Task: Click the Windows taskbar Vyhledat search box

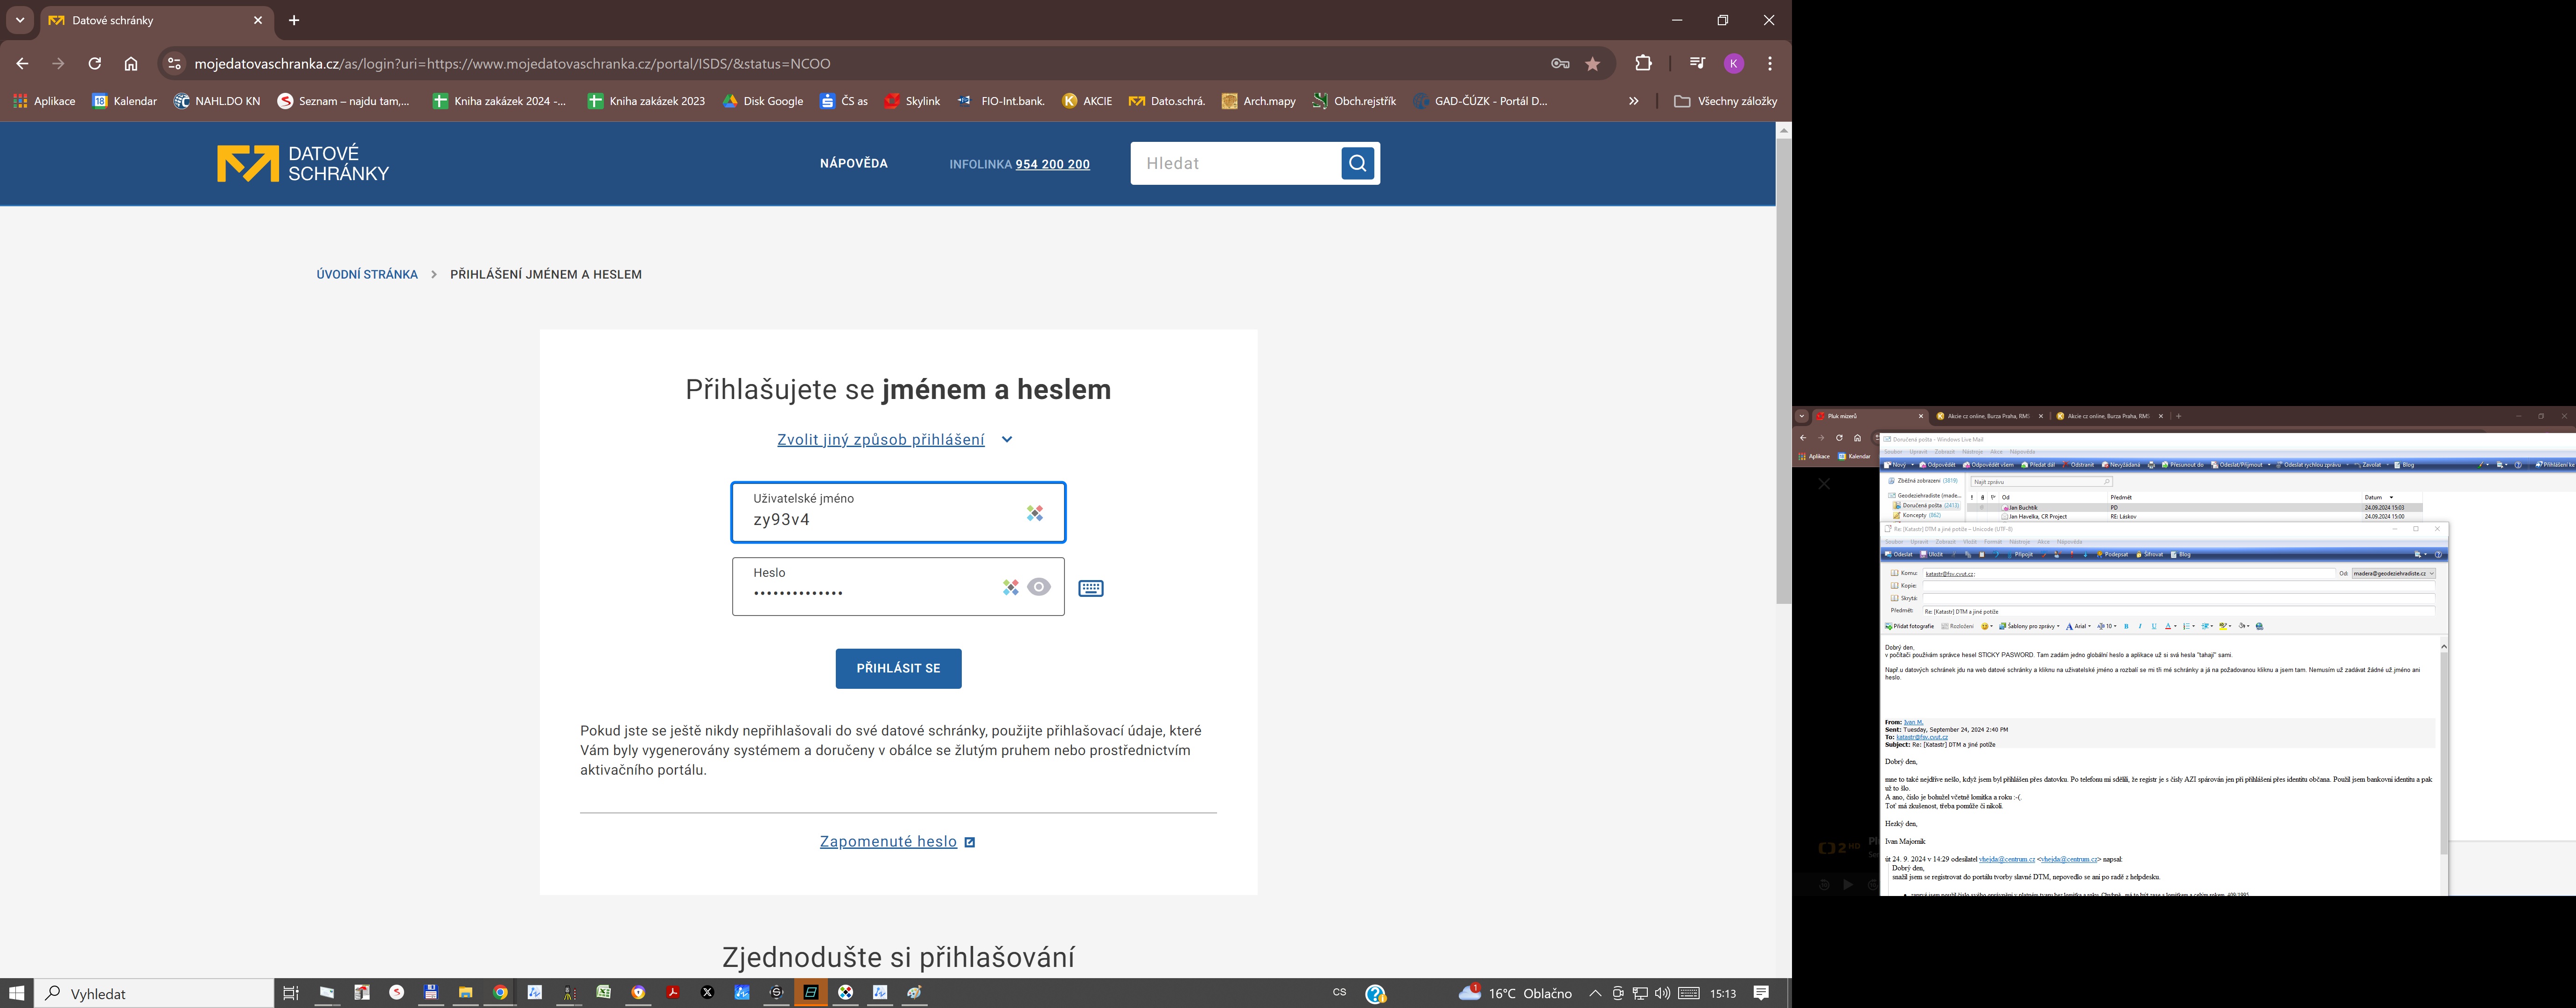Action: tap(155, 993)
